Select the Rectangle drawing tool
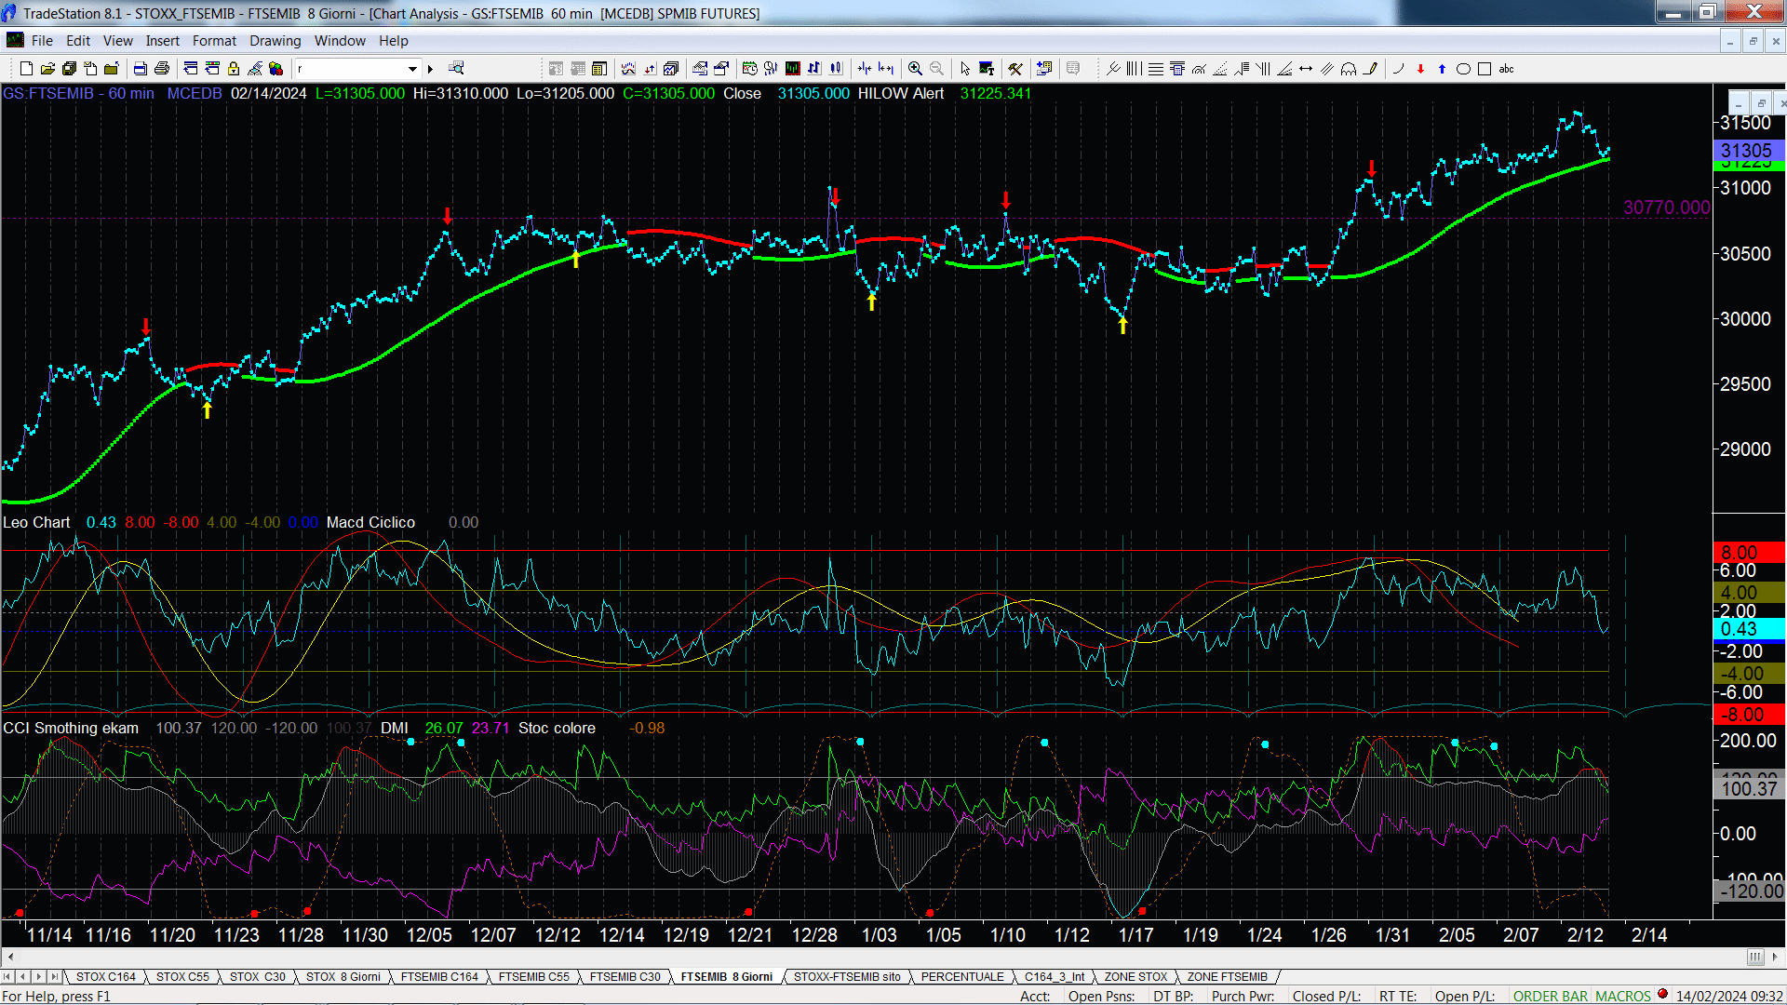Screen dimensions: 1787x1005 click(x=1485, y=69)
